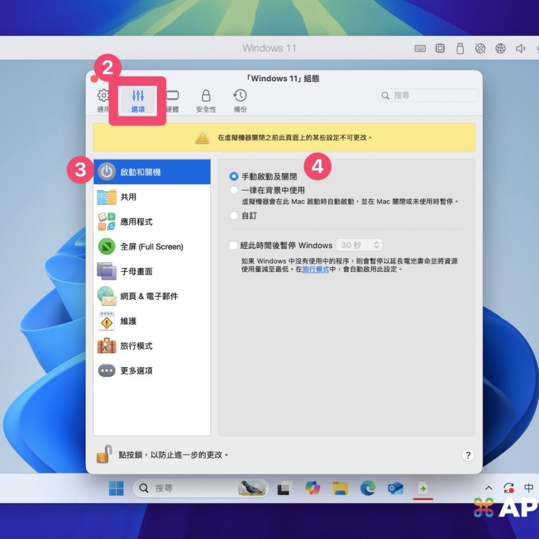Open 旅行模式 travel mode settings
This screenshot has width=539, height=539.
(136, 346)
